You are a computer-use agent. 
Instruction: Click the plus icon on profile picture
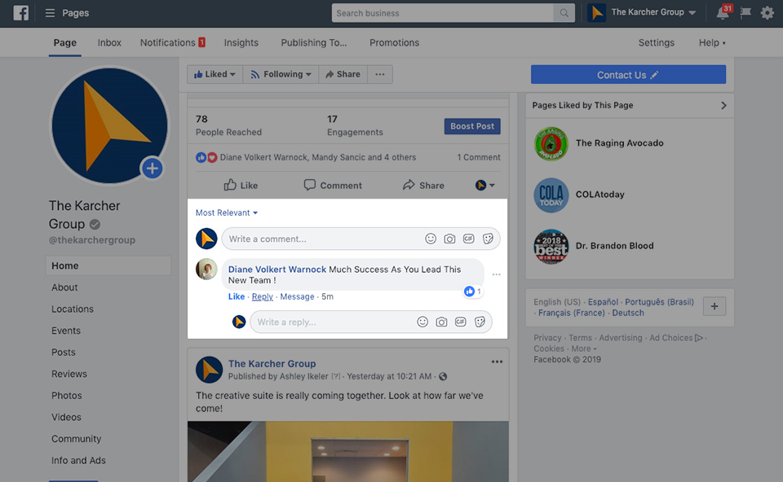pyautogui.click(x=153, y=169)
